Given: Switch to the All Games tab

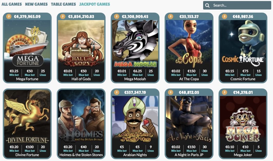Looking at the screenshot, I should (x=12, y=4).
